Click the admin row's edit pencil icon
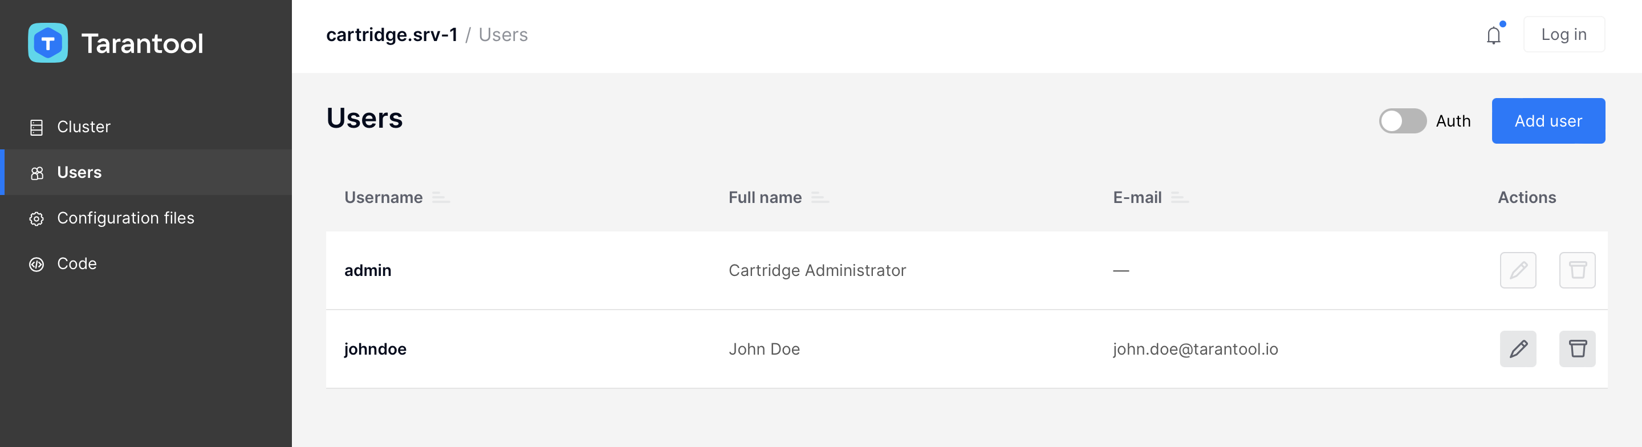 click(1518, 270)
